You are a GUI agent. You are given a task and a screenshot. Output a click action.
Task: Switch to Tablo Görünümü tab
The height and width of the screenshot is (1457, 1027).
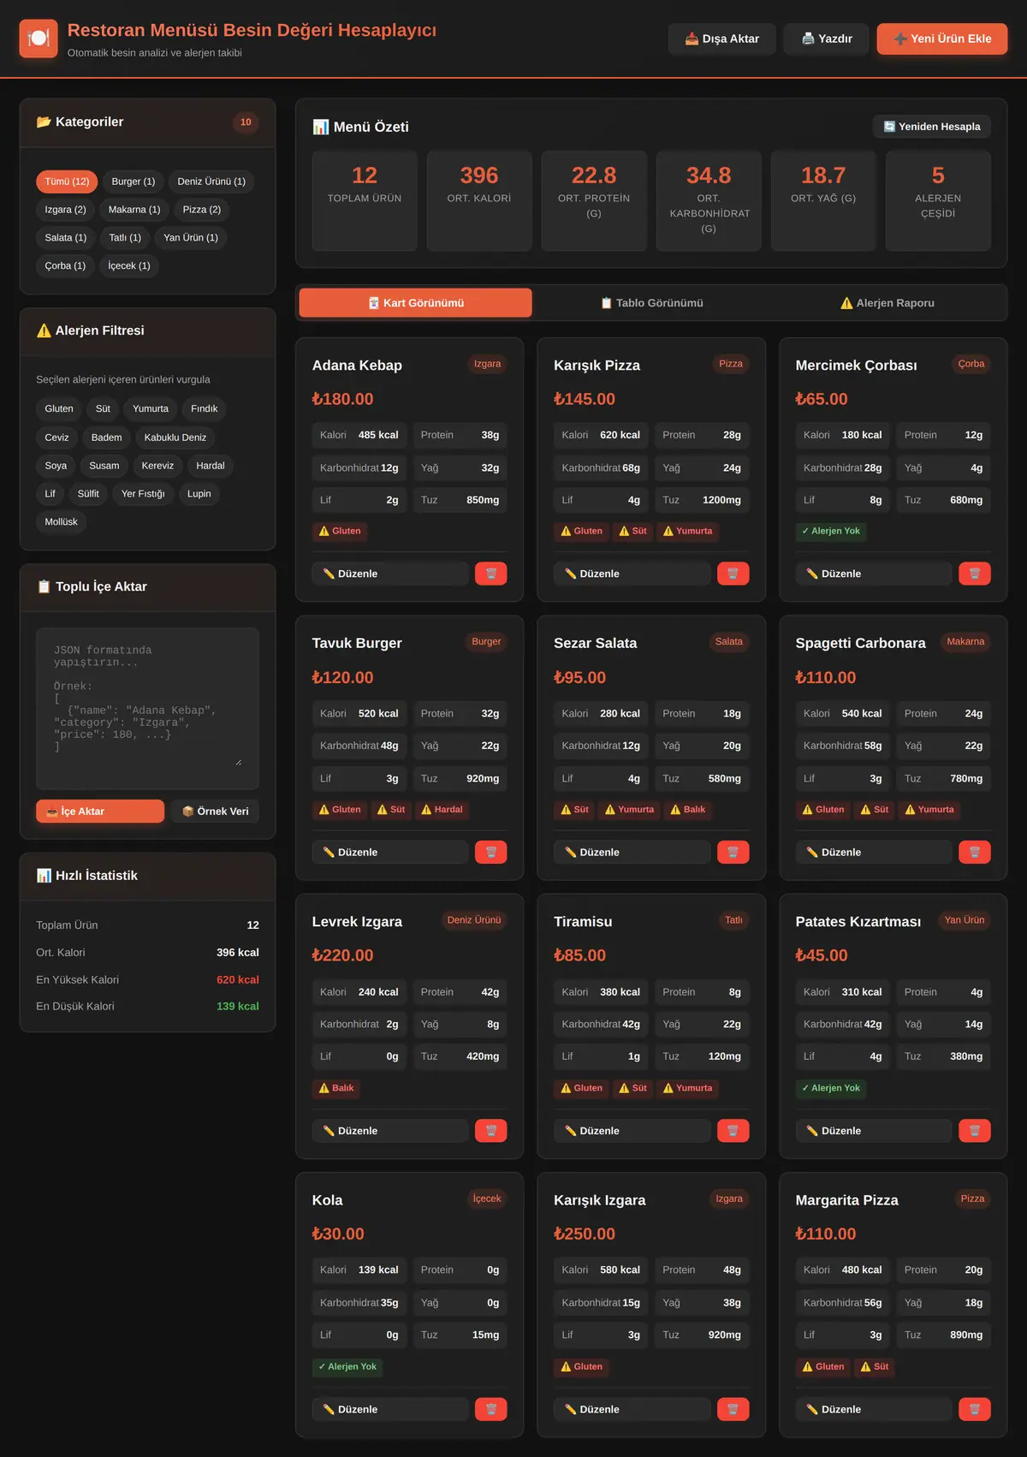[x=651, y=303]
